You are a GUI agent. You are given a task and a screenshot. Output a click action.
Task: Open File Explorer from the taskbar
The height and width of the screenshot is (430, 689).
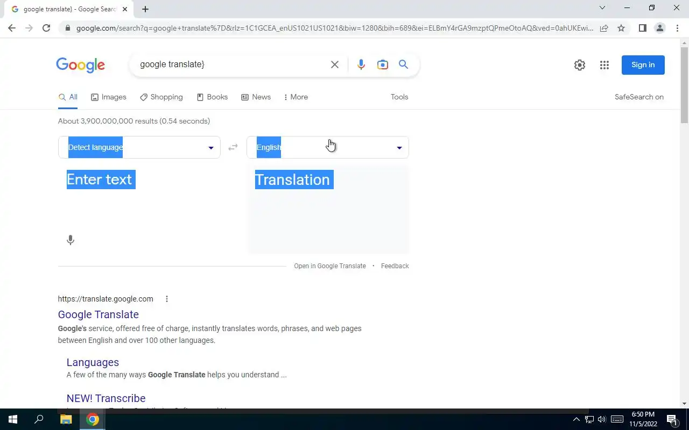(66, 419)
